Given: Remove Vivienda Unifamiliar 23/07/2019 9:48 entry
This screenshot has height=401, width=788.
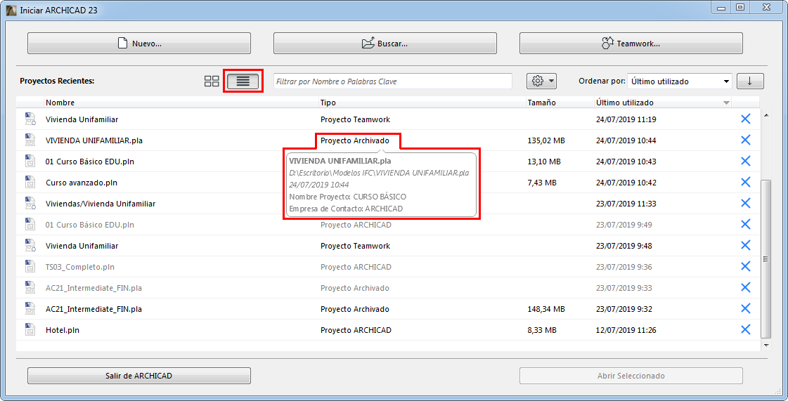Looking at the screenshot, I should 745,245.
